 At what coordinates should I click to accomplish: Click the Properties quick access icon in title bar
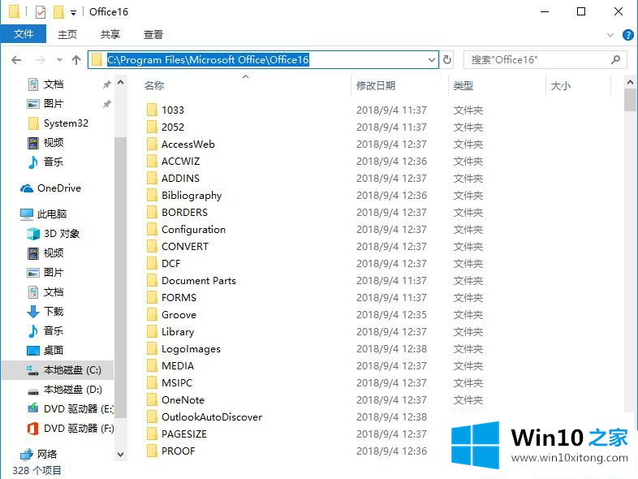41,12
